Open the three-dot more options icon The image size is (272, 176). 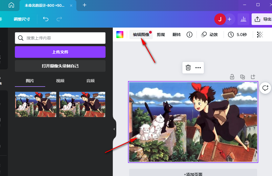point(198,68)
